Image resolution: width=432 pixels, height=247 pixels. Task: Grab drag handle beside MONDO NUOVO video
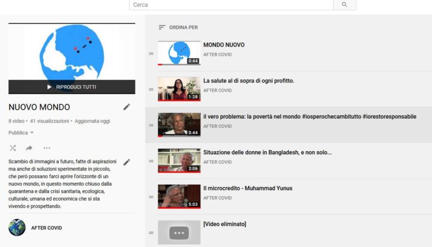(151, 53)
